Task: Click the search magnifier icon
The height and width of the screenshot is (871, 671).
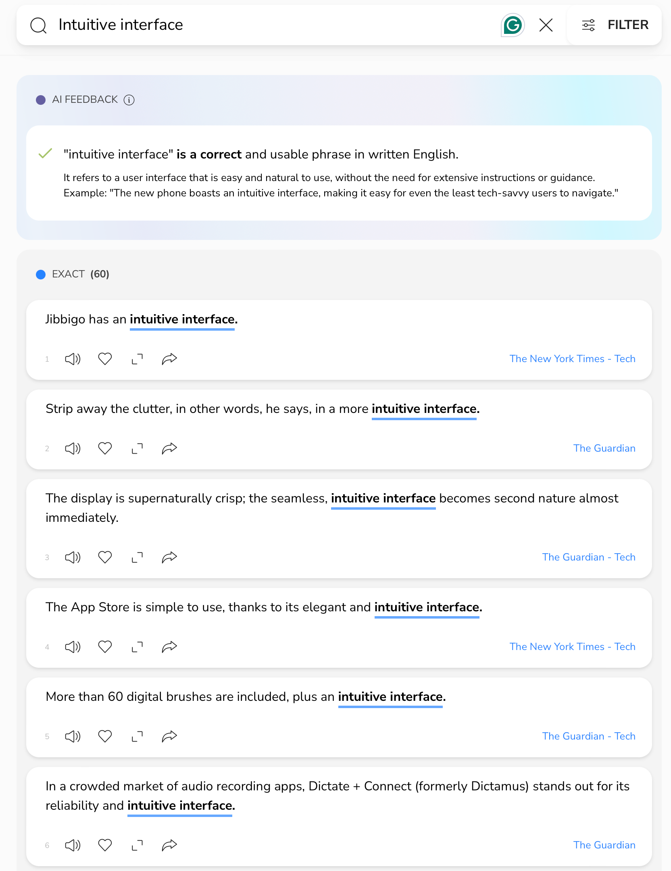Action: tap(38, 25)
